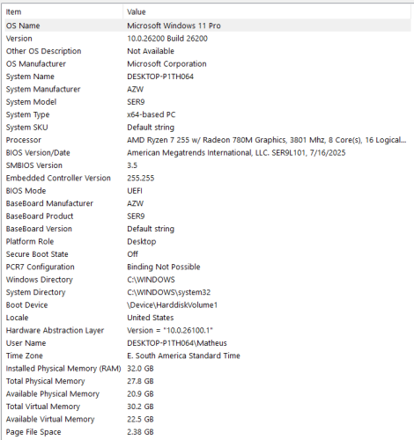414x440 pixels.
Task: Click the Total Virtual Memory row
Action: (208, 407)
